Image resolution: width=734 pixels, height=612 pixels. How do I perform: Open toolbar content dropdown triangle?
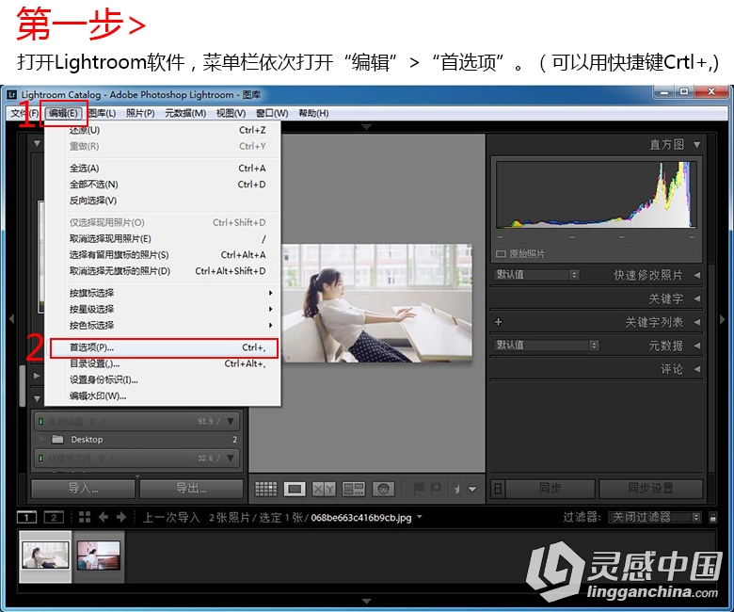[472, 490]
